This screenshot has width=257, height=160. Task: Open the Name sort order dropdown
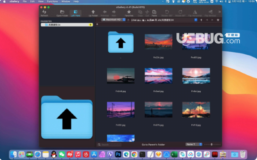coord(194,144)
